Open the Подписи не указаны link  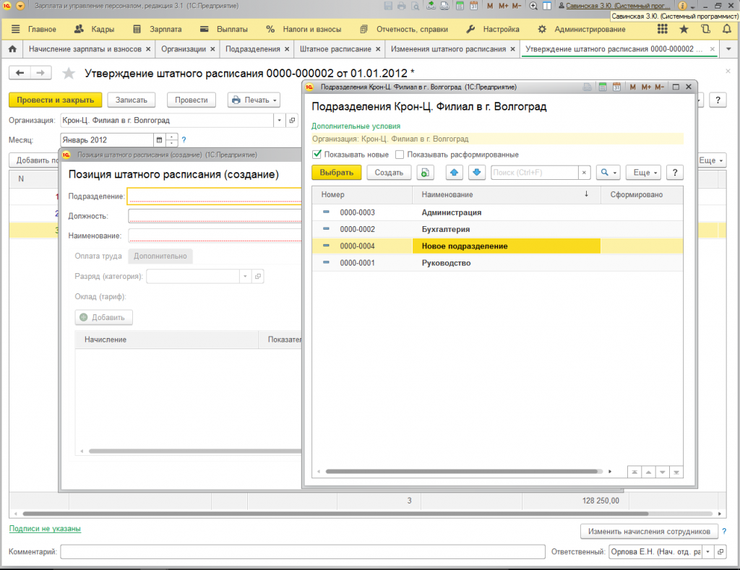(45, 529)
